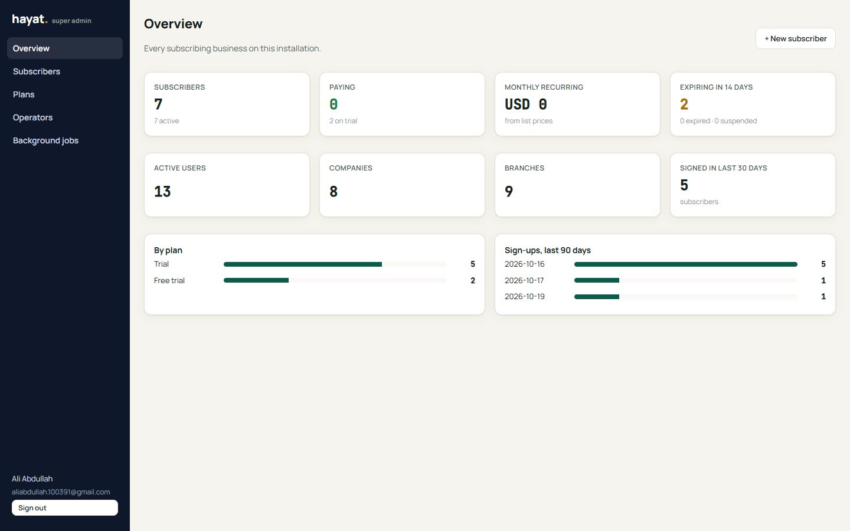Click the 2026-10-19 date label

[x=525, y=296]
